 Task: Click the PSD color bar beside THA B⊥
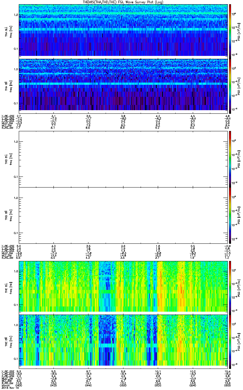tap(230, 30)
